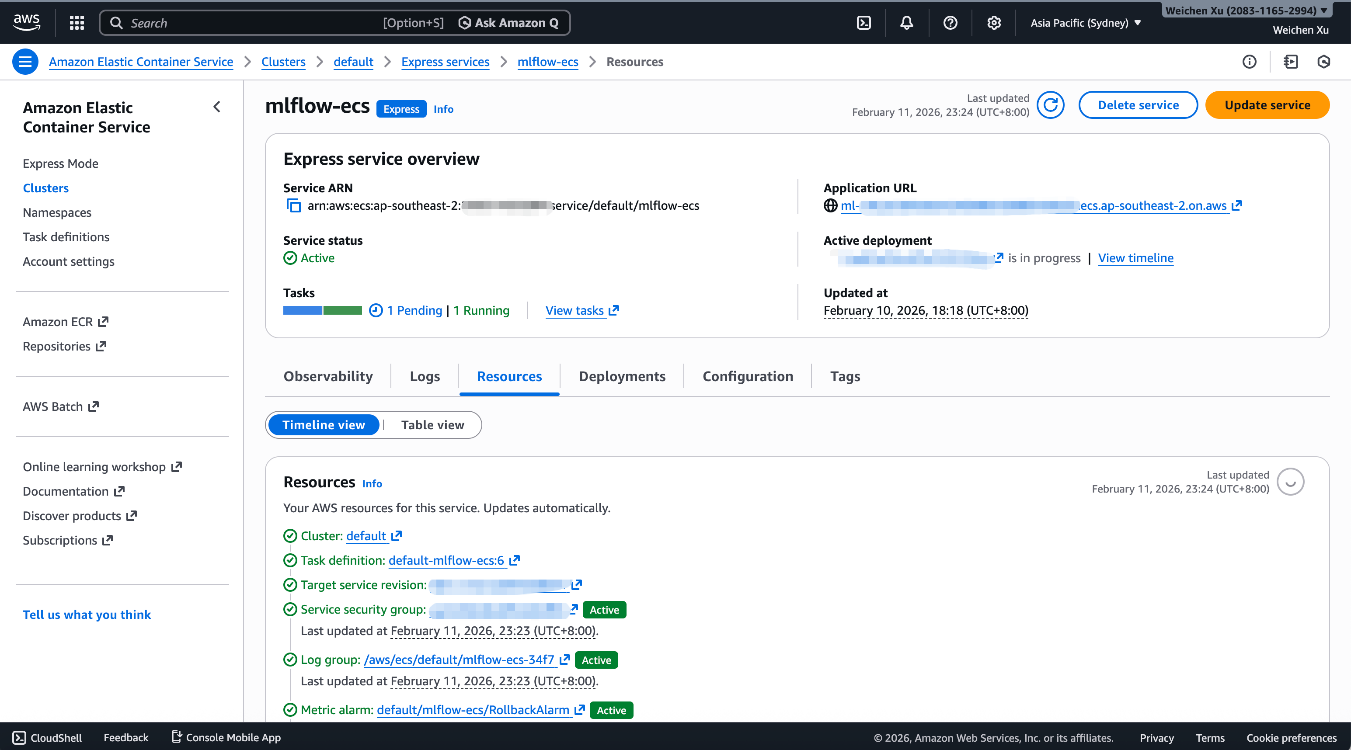Viewport: 1351px width, 750px height.
Task: Launch the CloudShell terminal icon in the top bar
Action: (864, 23)
